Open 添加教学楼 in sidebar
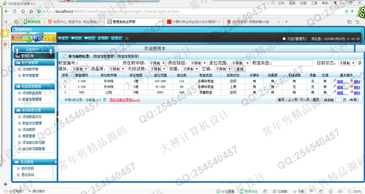365x194 pixels. coord(30,69)
